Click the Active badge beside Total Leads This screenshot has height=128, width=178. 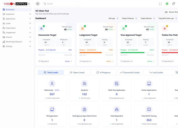click(57, 90)
